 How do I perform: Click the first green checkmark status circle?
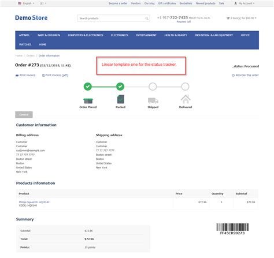(x=88, y=87)
